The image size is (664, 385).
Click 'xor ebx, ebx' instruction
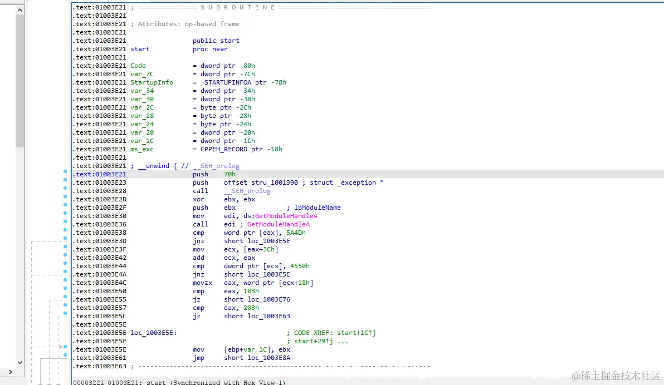click(224, 199)
